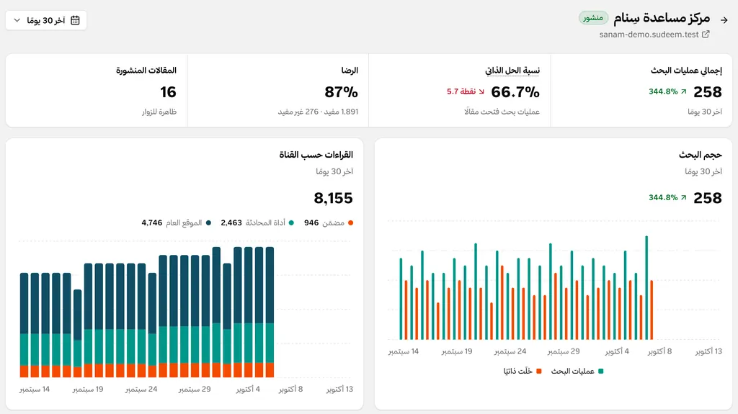
Task: Click the shortest stacked bar in the reads chart
Action: [x=77, y=333]
